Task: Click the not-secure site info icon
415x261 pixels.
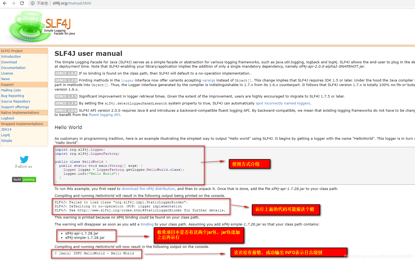Action: tap(32, 3)
